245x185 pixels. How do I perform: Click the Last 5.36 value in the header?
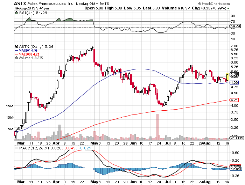[x=151, y=8]
